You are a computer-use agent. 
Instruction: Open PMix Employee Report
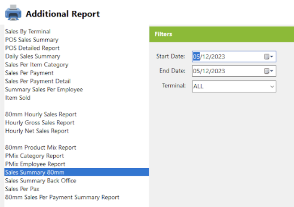point(35,164)
